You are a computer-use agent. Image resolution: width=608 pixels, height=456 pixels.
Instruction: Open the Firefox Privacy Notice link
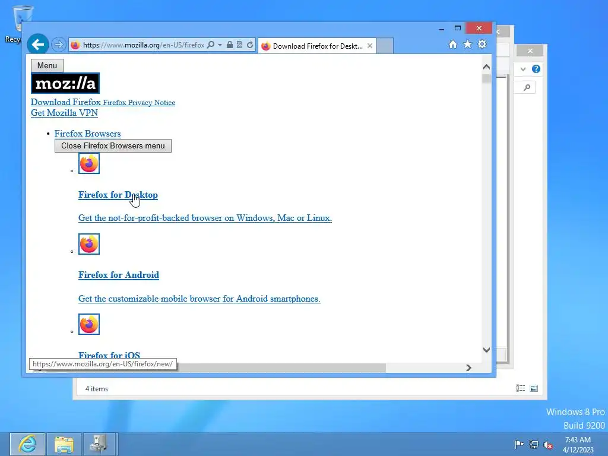(x=139, y=102)
